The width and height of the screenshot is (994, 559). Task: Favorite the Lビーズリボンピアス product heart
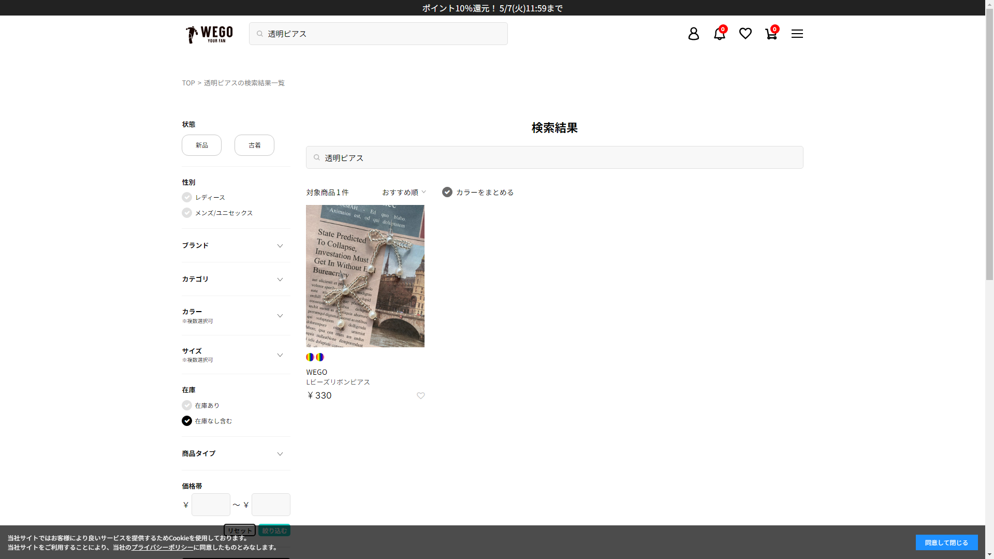tap(420, 396)
